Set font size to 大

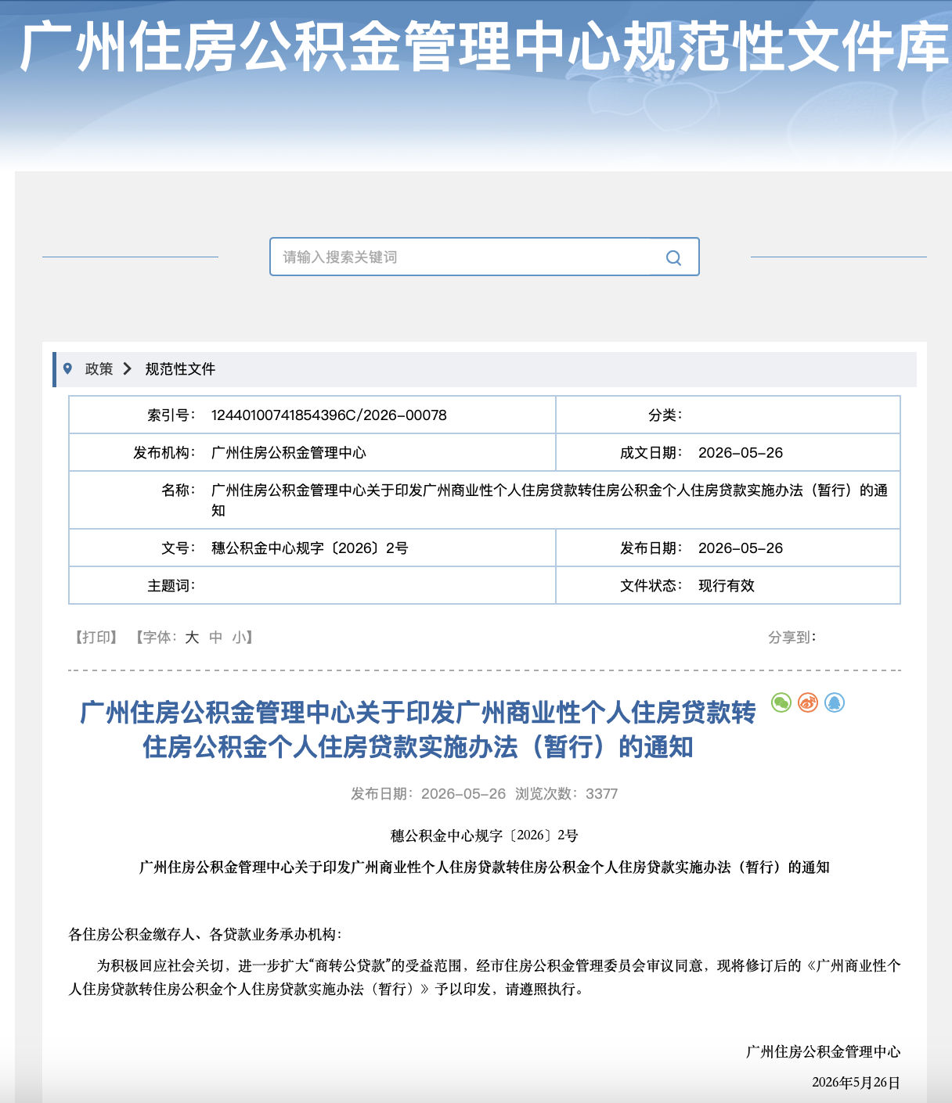pyautogui.click(x=192, y=638)
